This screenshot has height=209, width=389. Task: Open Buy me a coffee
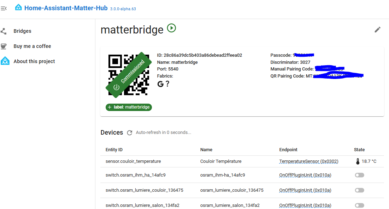coord(32,46)
